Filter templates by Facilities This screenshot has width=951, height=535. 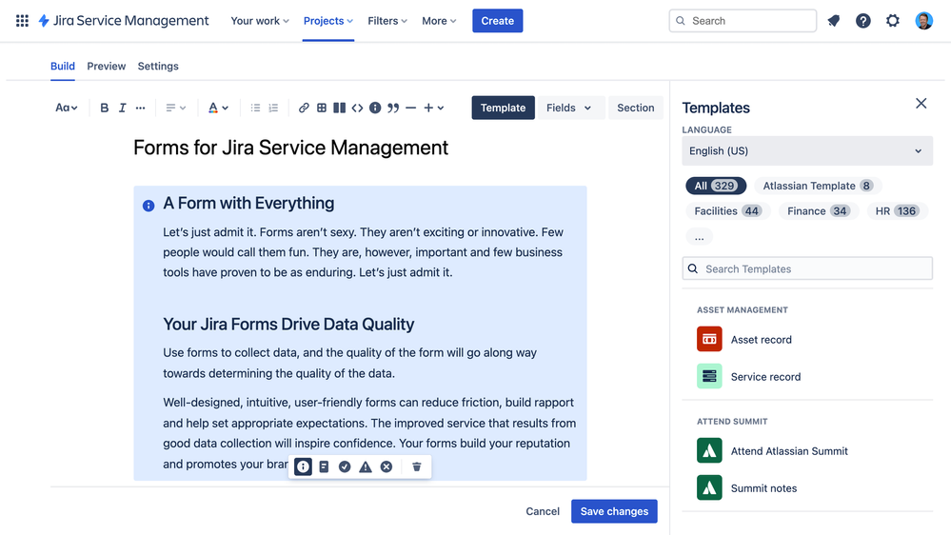pyautogui.click(x=727, y=211)
